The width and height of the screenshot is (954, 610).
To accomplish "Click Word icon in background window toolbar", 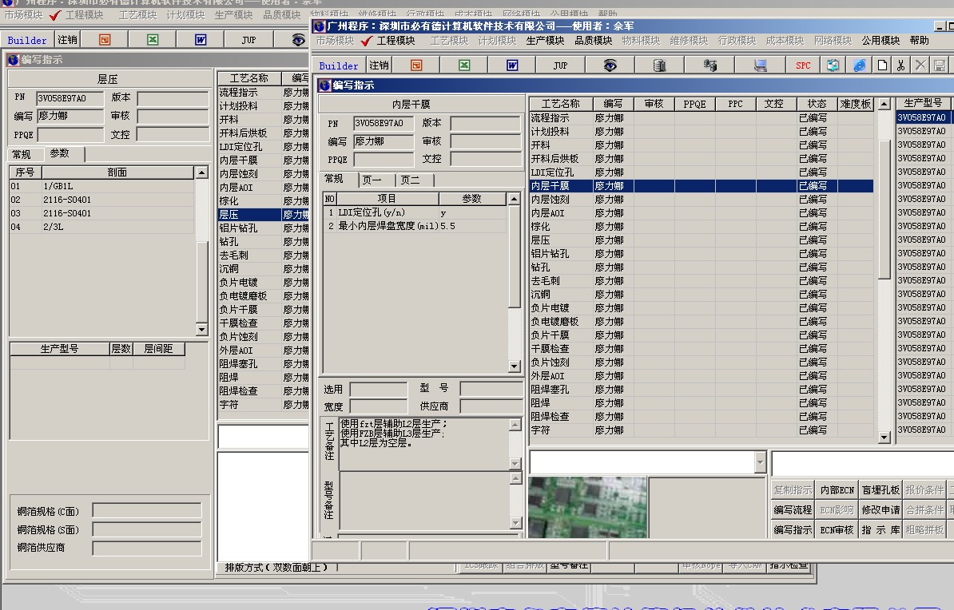I will pyautogui.click(x=201, y=40).
